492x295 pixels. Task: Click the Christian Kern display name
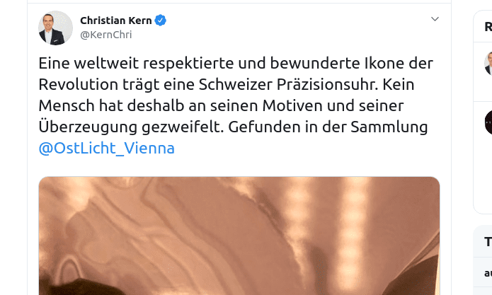[x=116, y=21]
